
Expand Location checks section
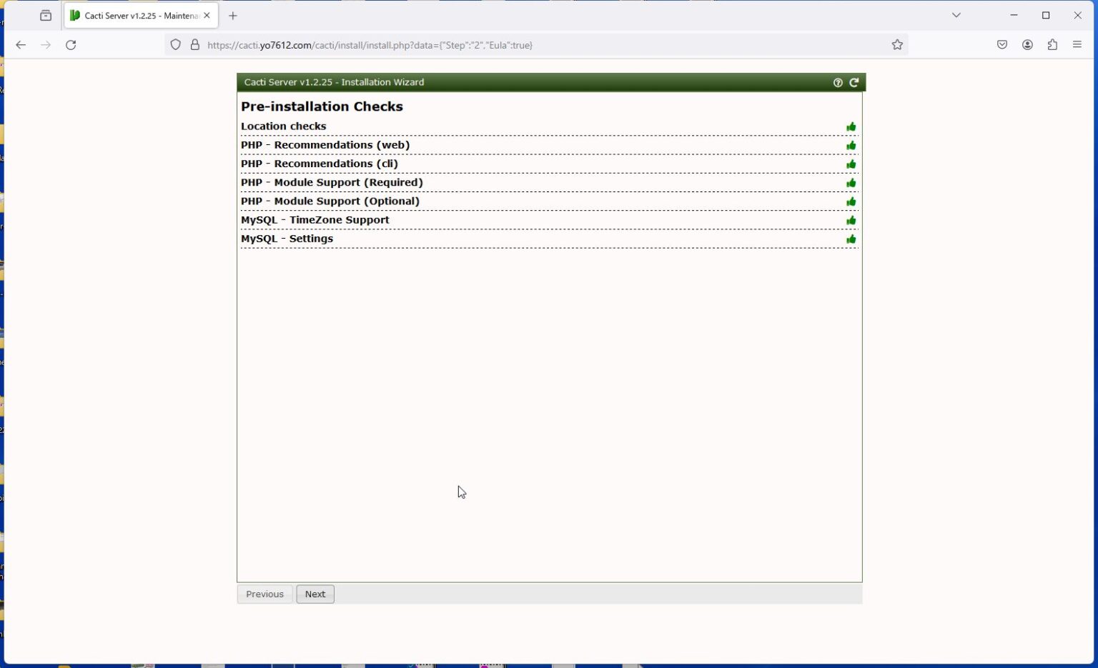pyautogui.click(x=284, y=126)
